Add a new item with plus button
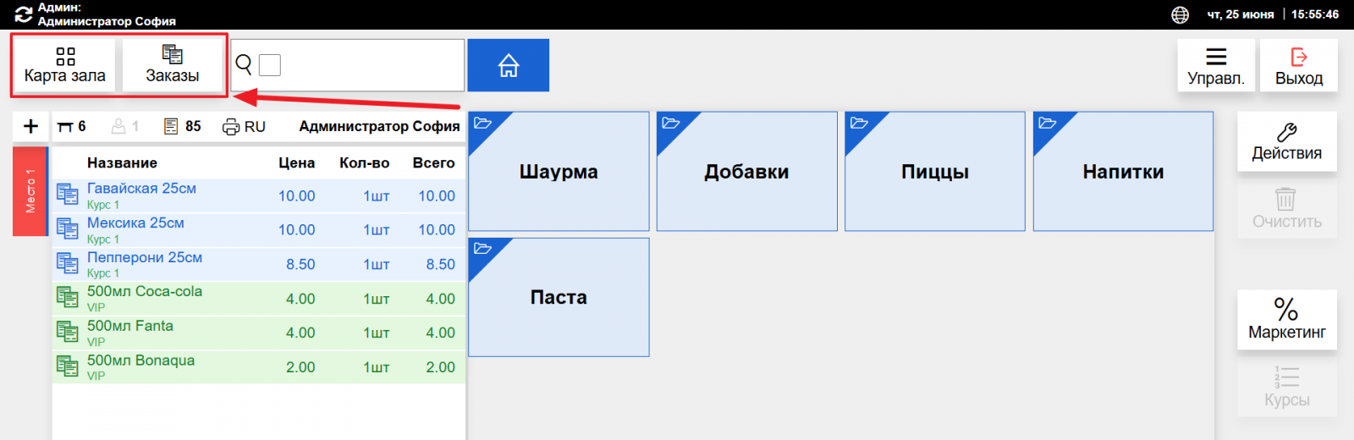Screen dimensions: 1354x440 (x=31, y=126)
